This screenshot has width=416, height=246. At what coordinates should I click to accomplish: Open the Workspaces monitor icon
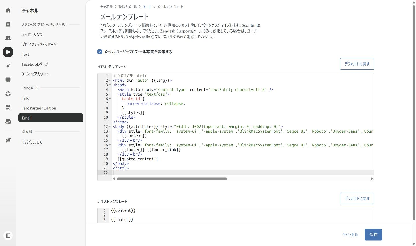click(x=8, y=80)
